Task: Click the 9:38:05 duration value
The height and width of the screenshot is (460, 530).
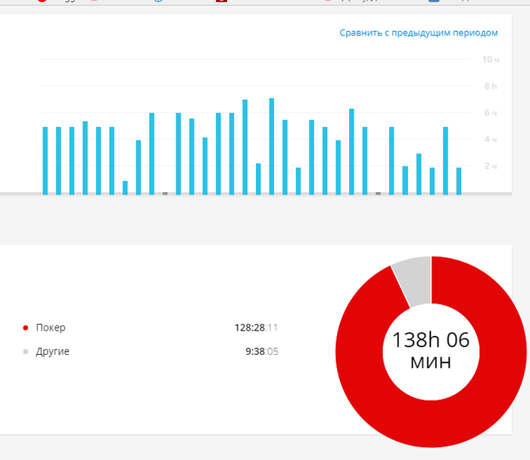Action: click(x=262, y=352)
